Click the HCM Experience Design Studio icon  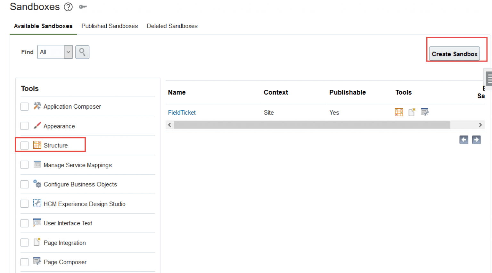coord(37,203)
